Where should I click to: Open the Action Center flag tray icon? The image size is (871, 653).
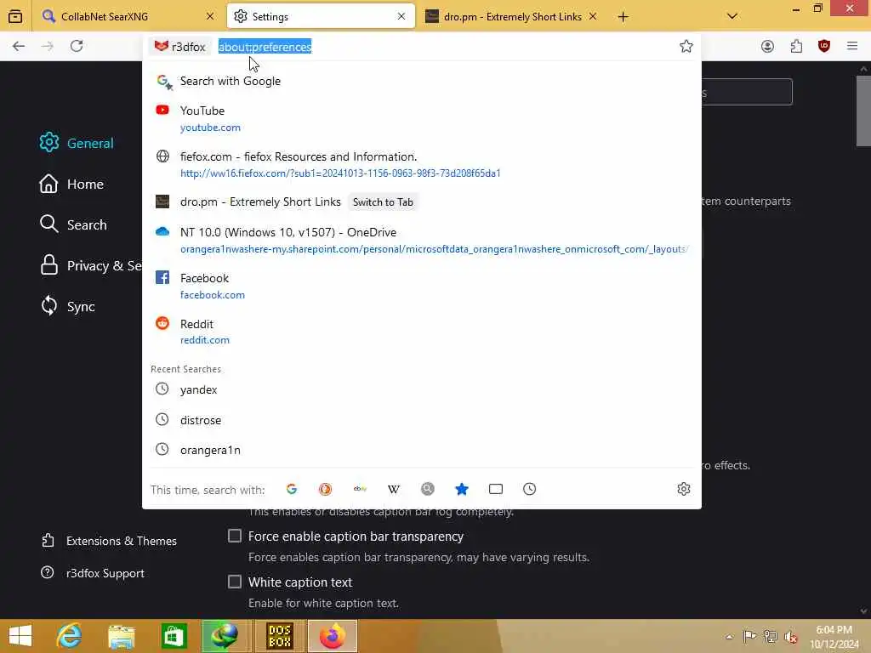pyautogui.click(x=749, y=636)
